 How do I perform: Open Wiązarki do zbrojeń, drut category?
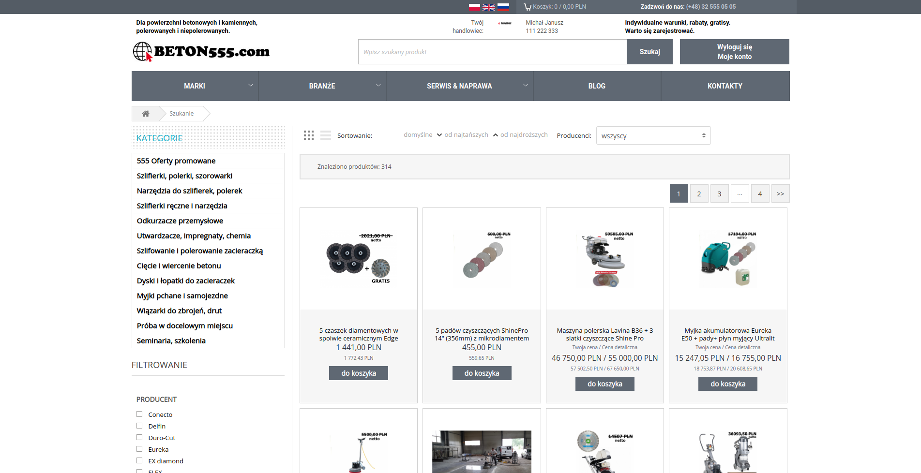click(x=208, y=310)
